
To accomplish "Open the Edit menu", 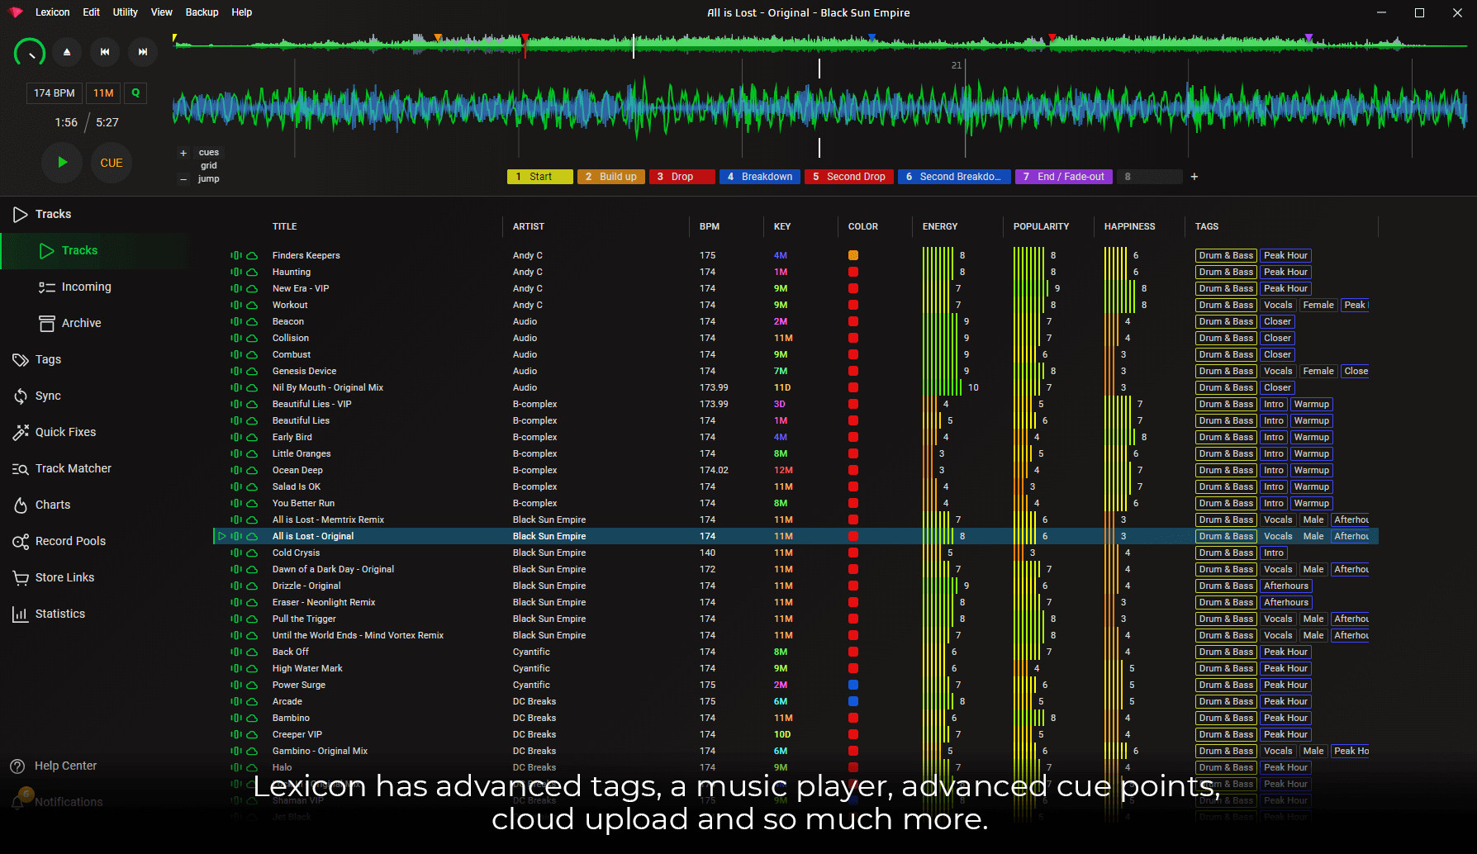I will pyautogui.click(x=92, y=12).
